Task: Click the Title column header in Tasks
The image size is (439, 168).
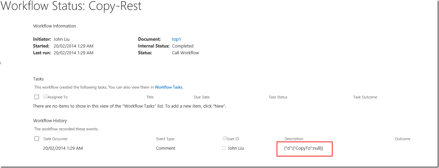Action: tap(150, 97)
